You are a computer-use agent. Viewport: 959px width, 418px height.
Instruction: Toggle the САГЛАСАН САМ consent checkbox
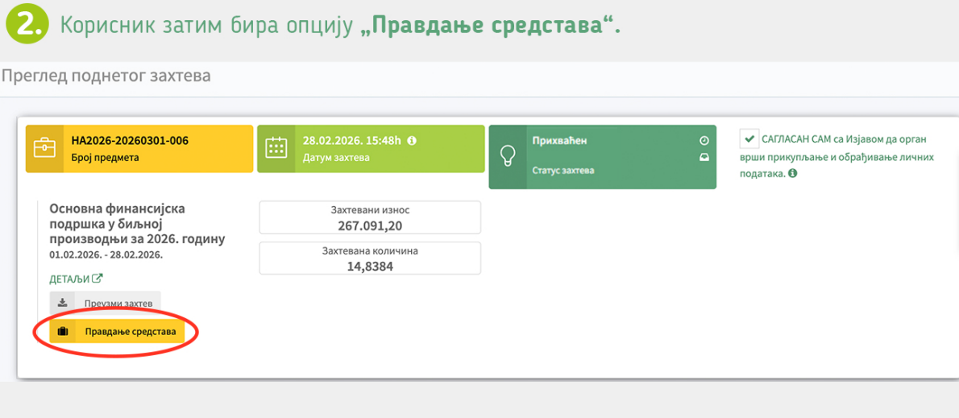click(x=749, y=139)
